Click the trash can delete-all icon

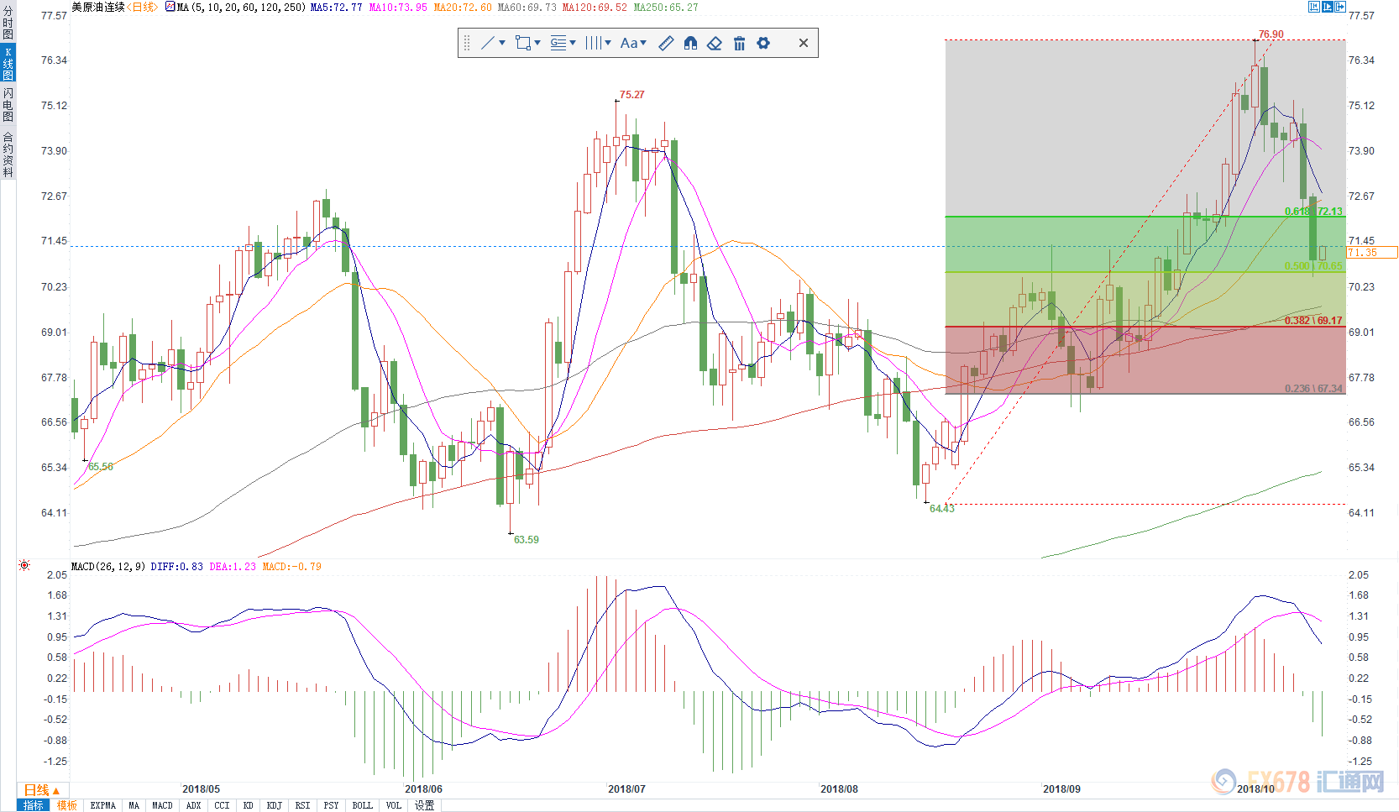click(x=739, y=43)
